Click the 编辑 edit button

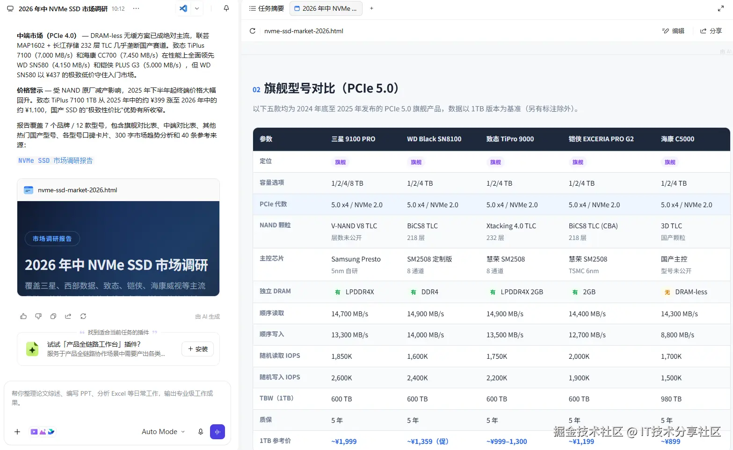pyautogui.click(x=673, y=31)
